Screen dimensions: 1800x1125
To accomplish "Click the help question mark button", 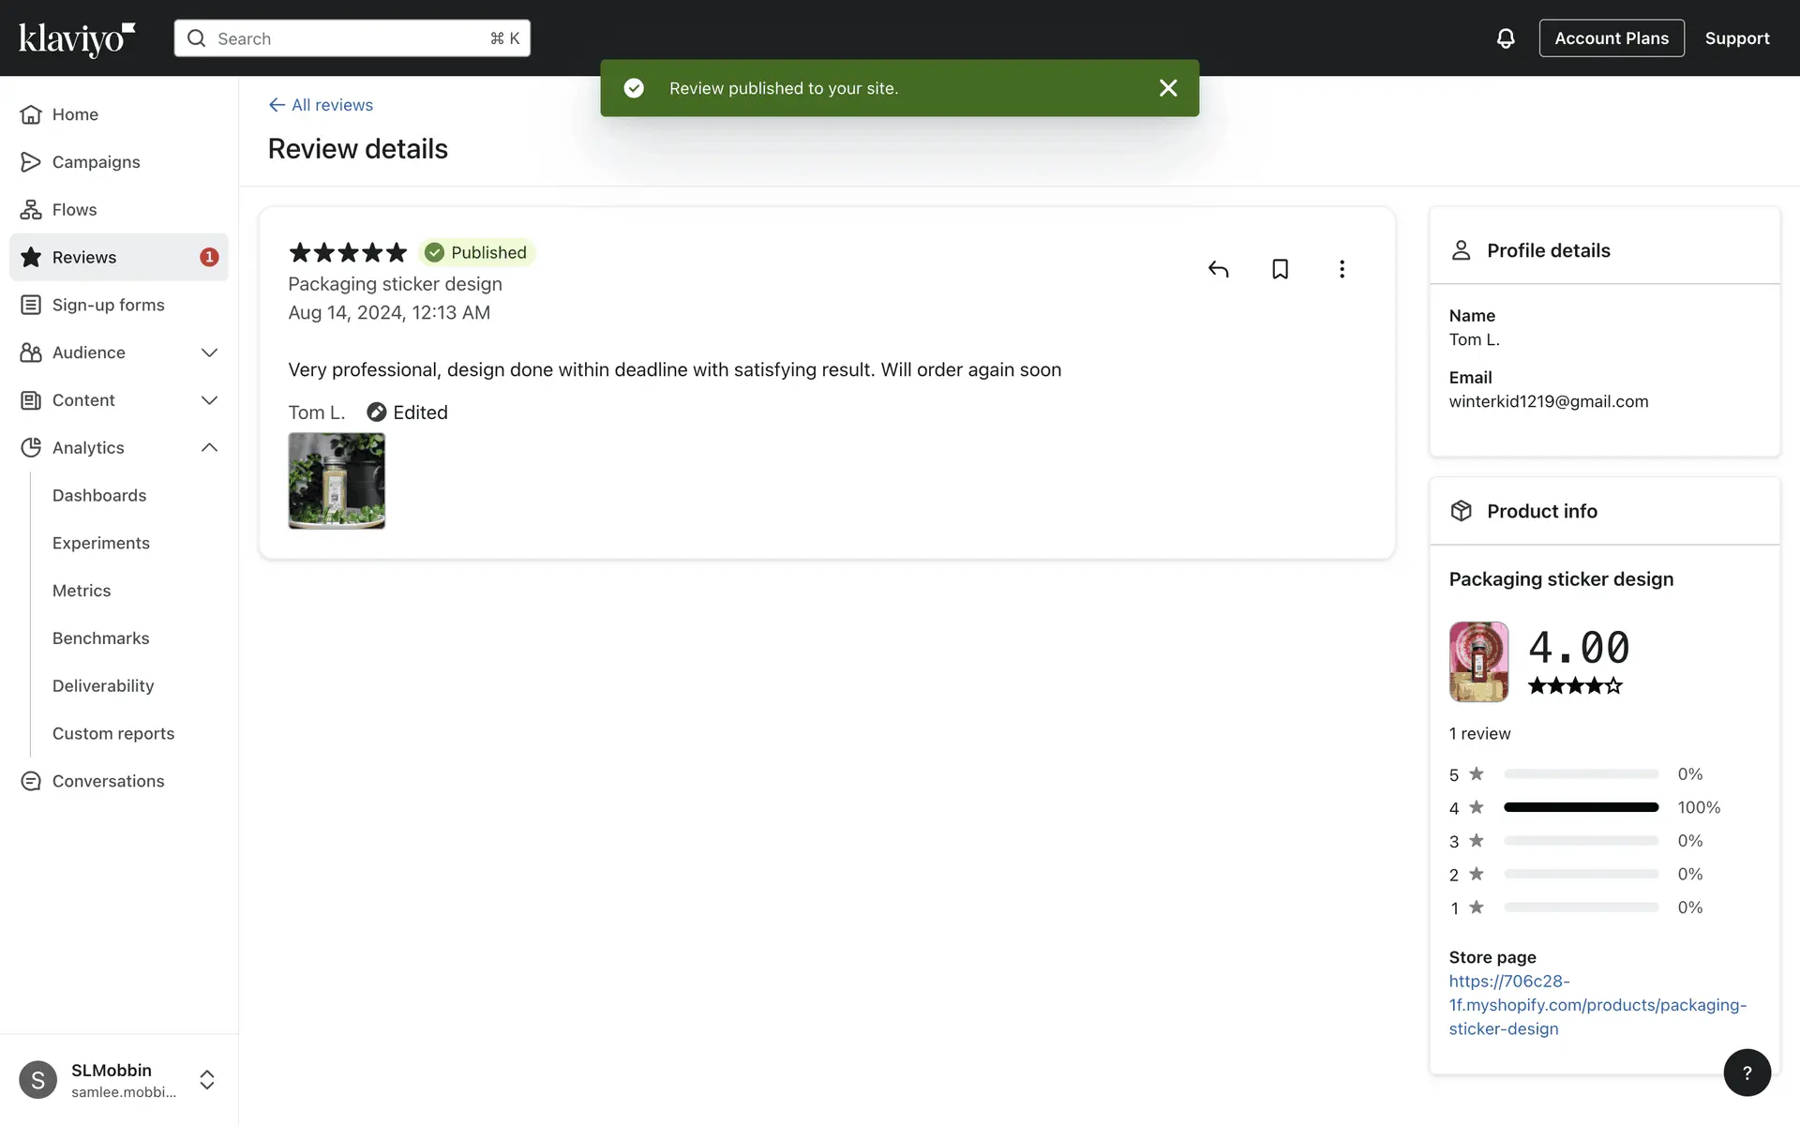I will (1747, 1072).
